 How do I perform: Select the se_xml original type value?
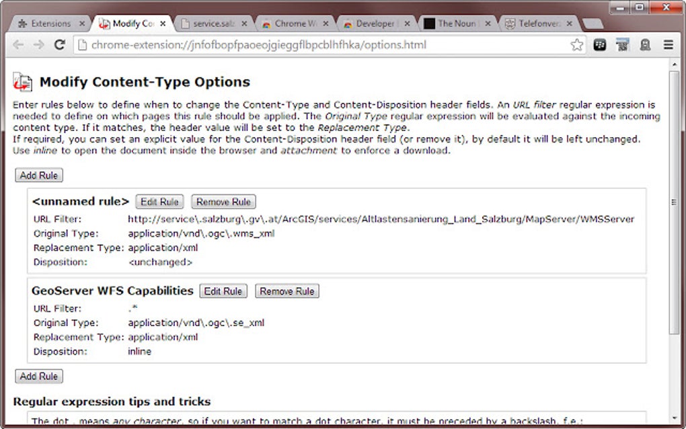coord(196,323)
